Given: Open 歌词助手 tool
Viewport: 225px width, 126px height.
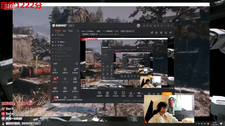Looking at the screenshot, I should [x=75, y=89].
